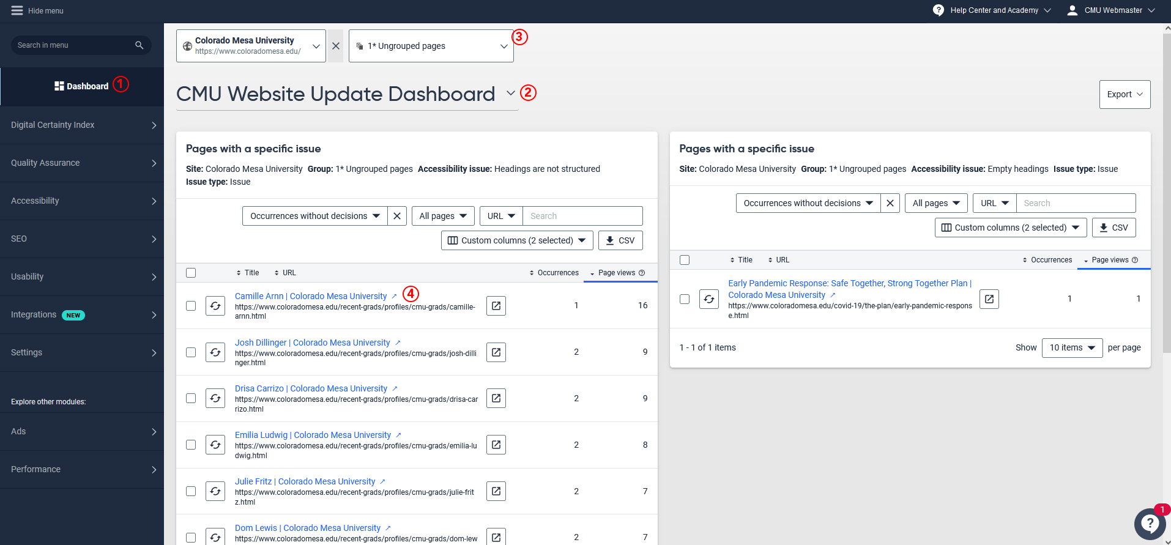Check the Emilia Ludwig row checkbox
The height and width of the screenshot is (545, 1171).
[191, 445]
